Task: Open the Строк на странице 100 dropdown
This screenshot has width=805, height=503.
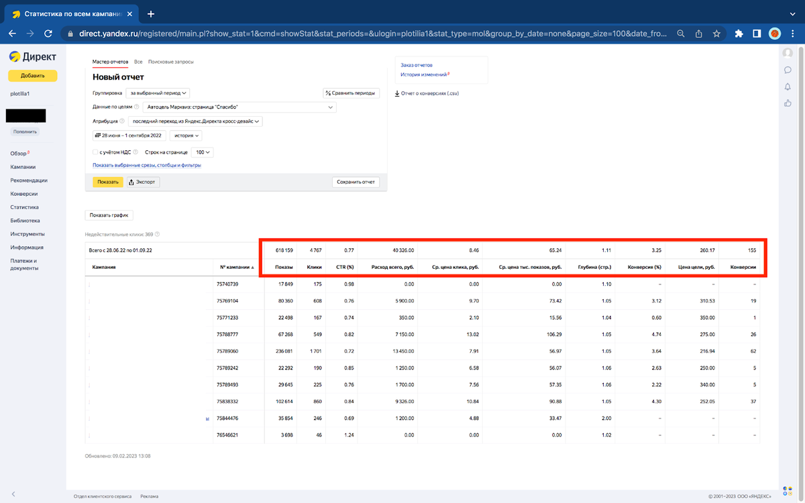Action: click(x=202, y=152)
